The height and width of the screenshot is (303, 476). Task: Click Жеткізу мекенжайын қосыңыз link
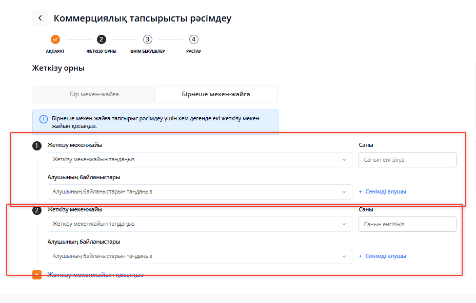click(x=95, y=275)
